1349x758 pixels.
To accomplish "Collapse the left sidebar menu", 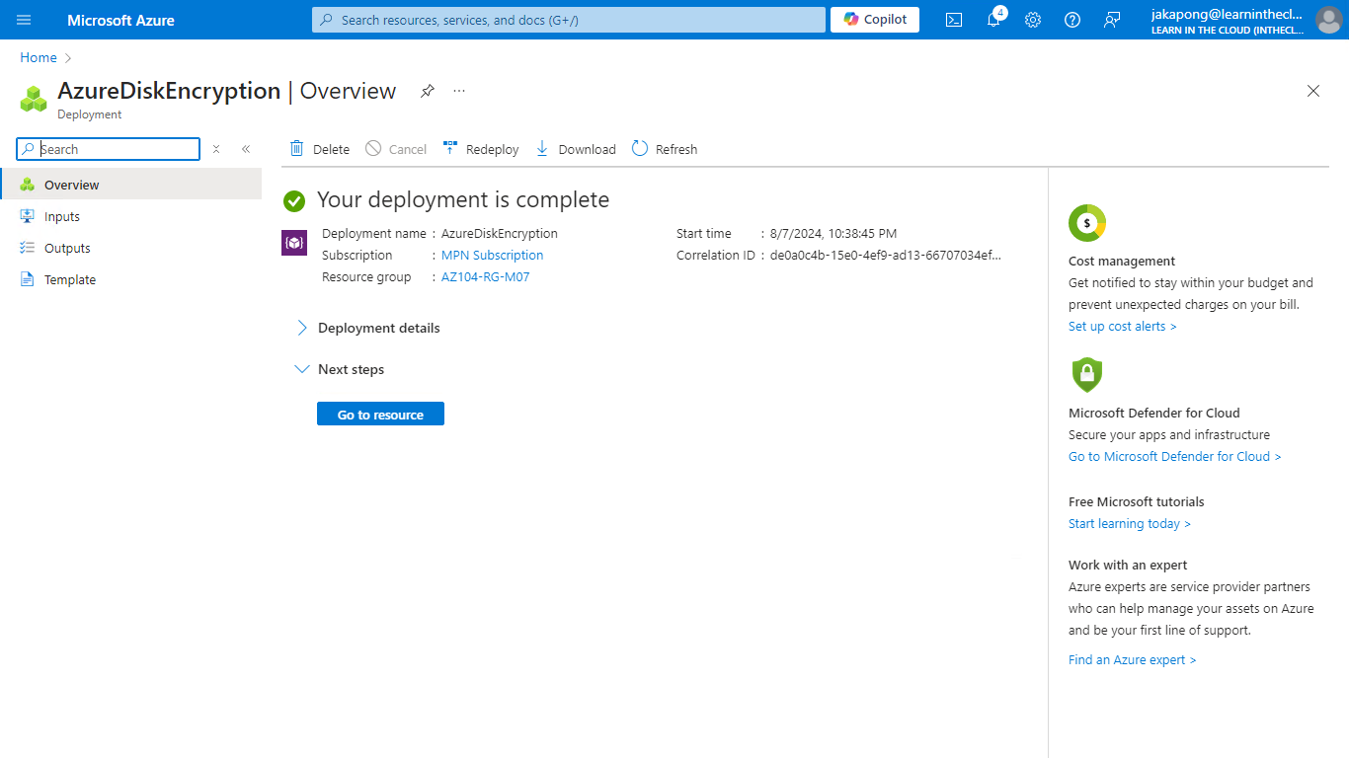I will (246, 149).
